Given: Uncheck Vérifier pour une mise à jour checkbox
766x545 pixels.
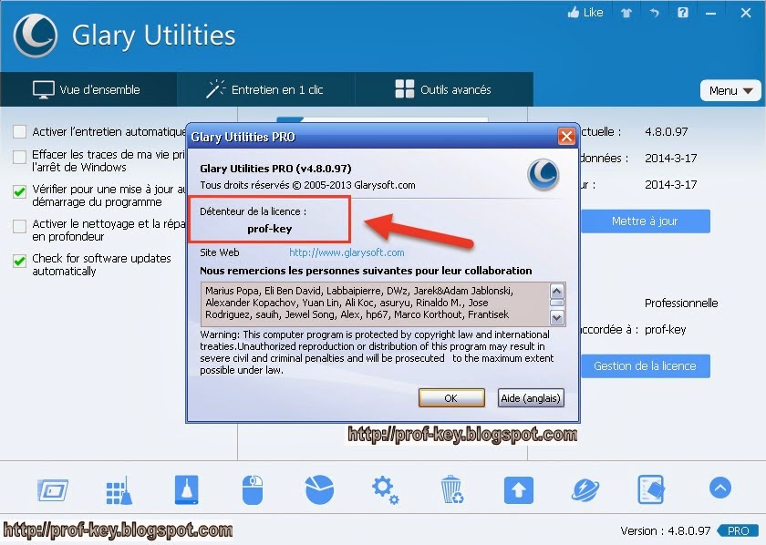Looking at the screenshot, I should (x=19, y=191).
